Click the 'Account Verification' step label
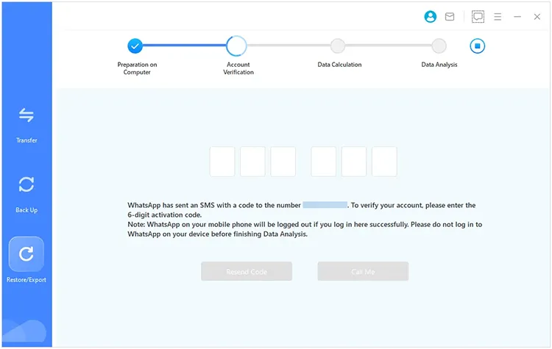The width and height of the screenshot is (552, 349). [x=238, y=68]
